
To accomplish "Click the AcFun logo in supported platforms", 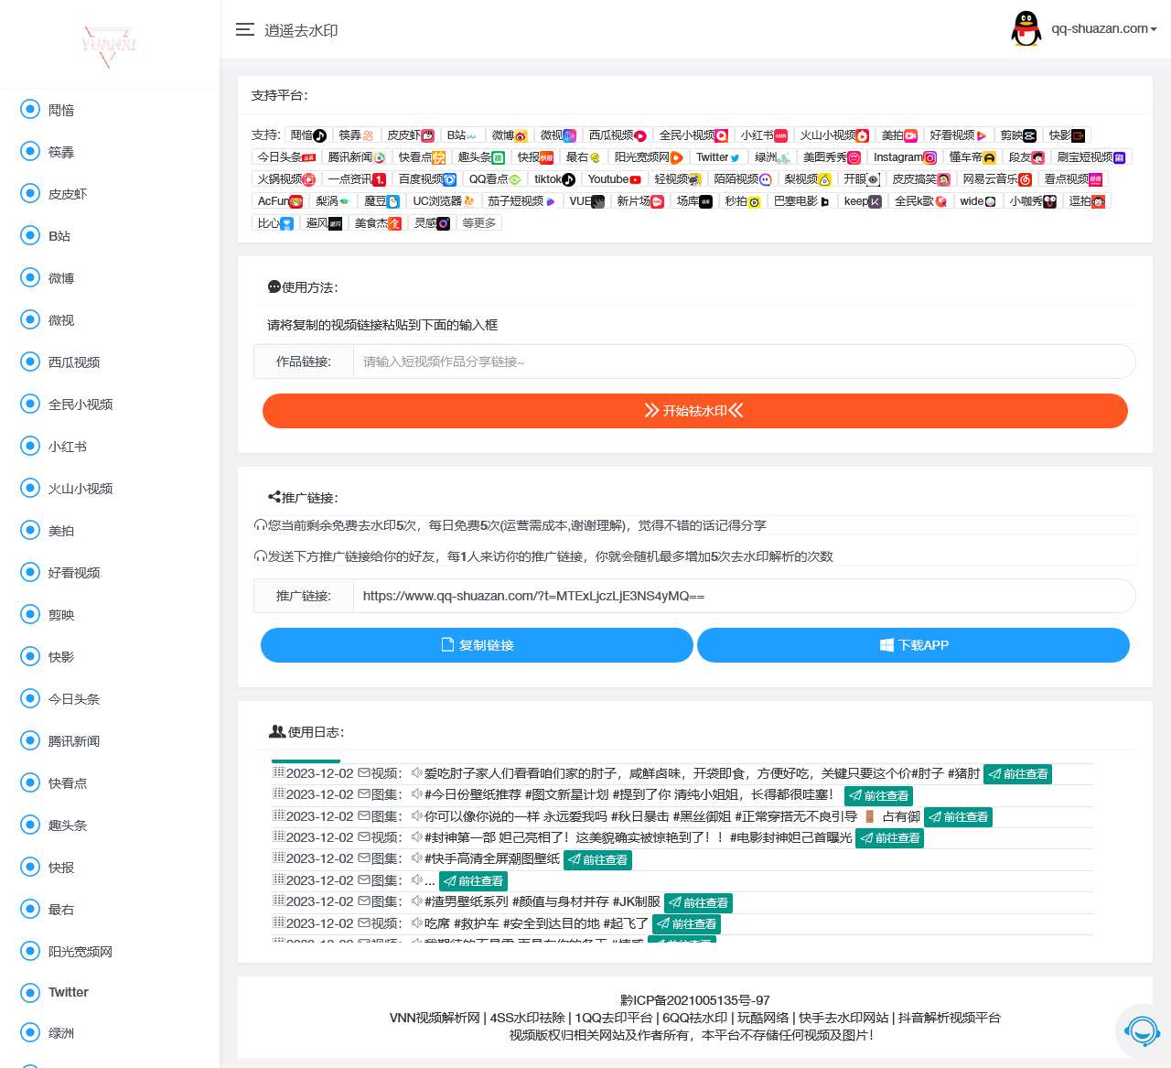I will (296, 201).
